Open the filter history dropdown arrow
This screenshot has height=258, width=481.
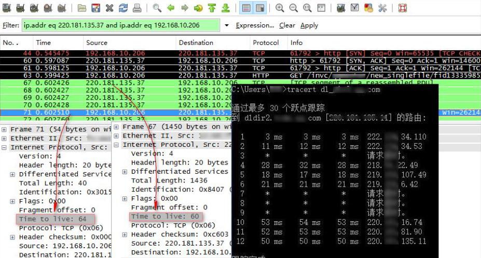(x=227, y=25)
